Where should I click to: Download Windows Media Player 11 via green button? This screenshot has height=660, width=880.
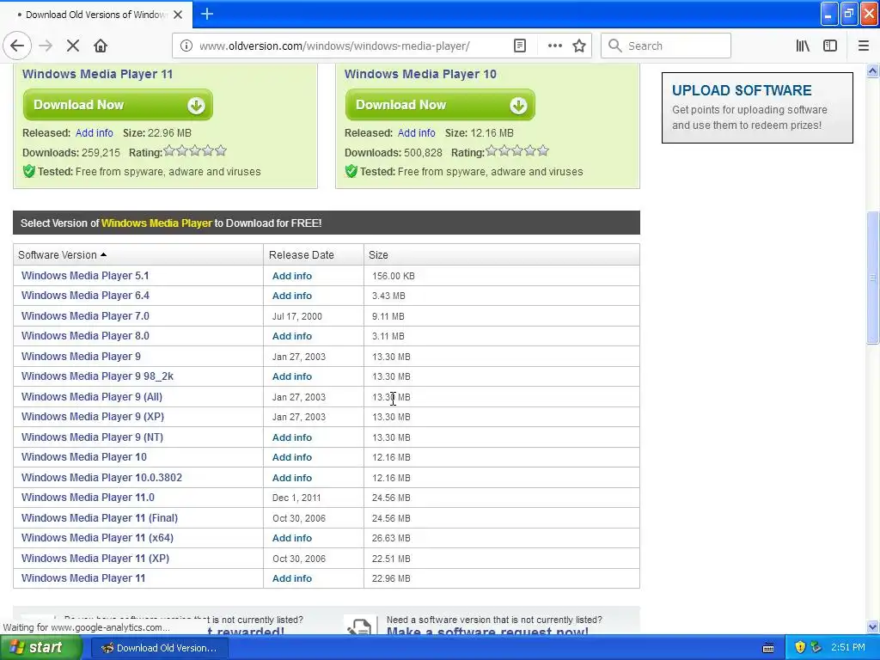[118, 105]
